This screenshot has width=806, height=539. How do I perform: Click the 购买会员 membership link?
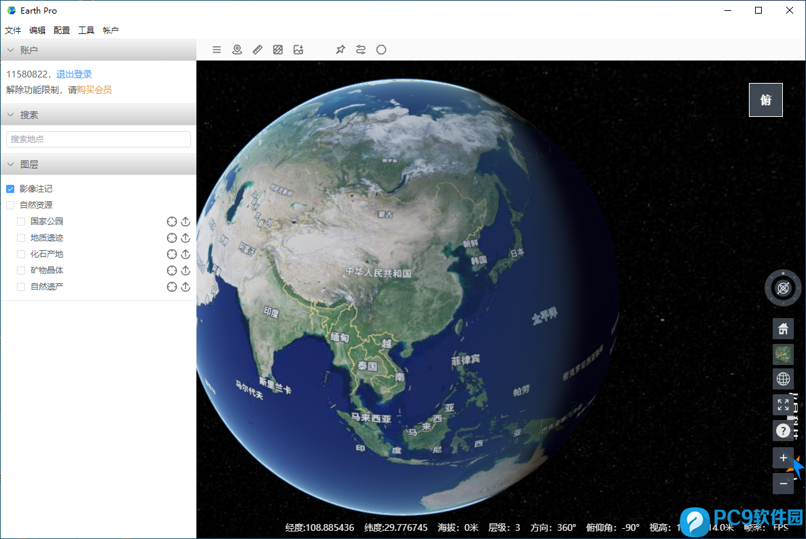tap(94, 90)
